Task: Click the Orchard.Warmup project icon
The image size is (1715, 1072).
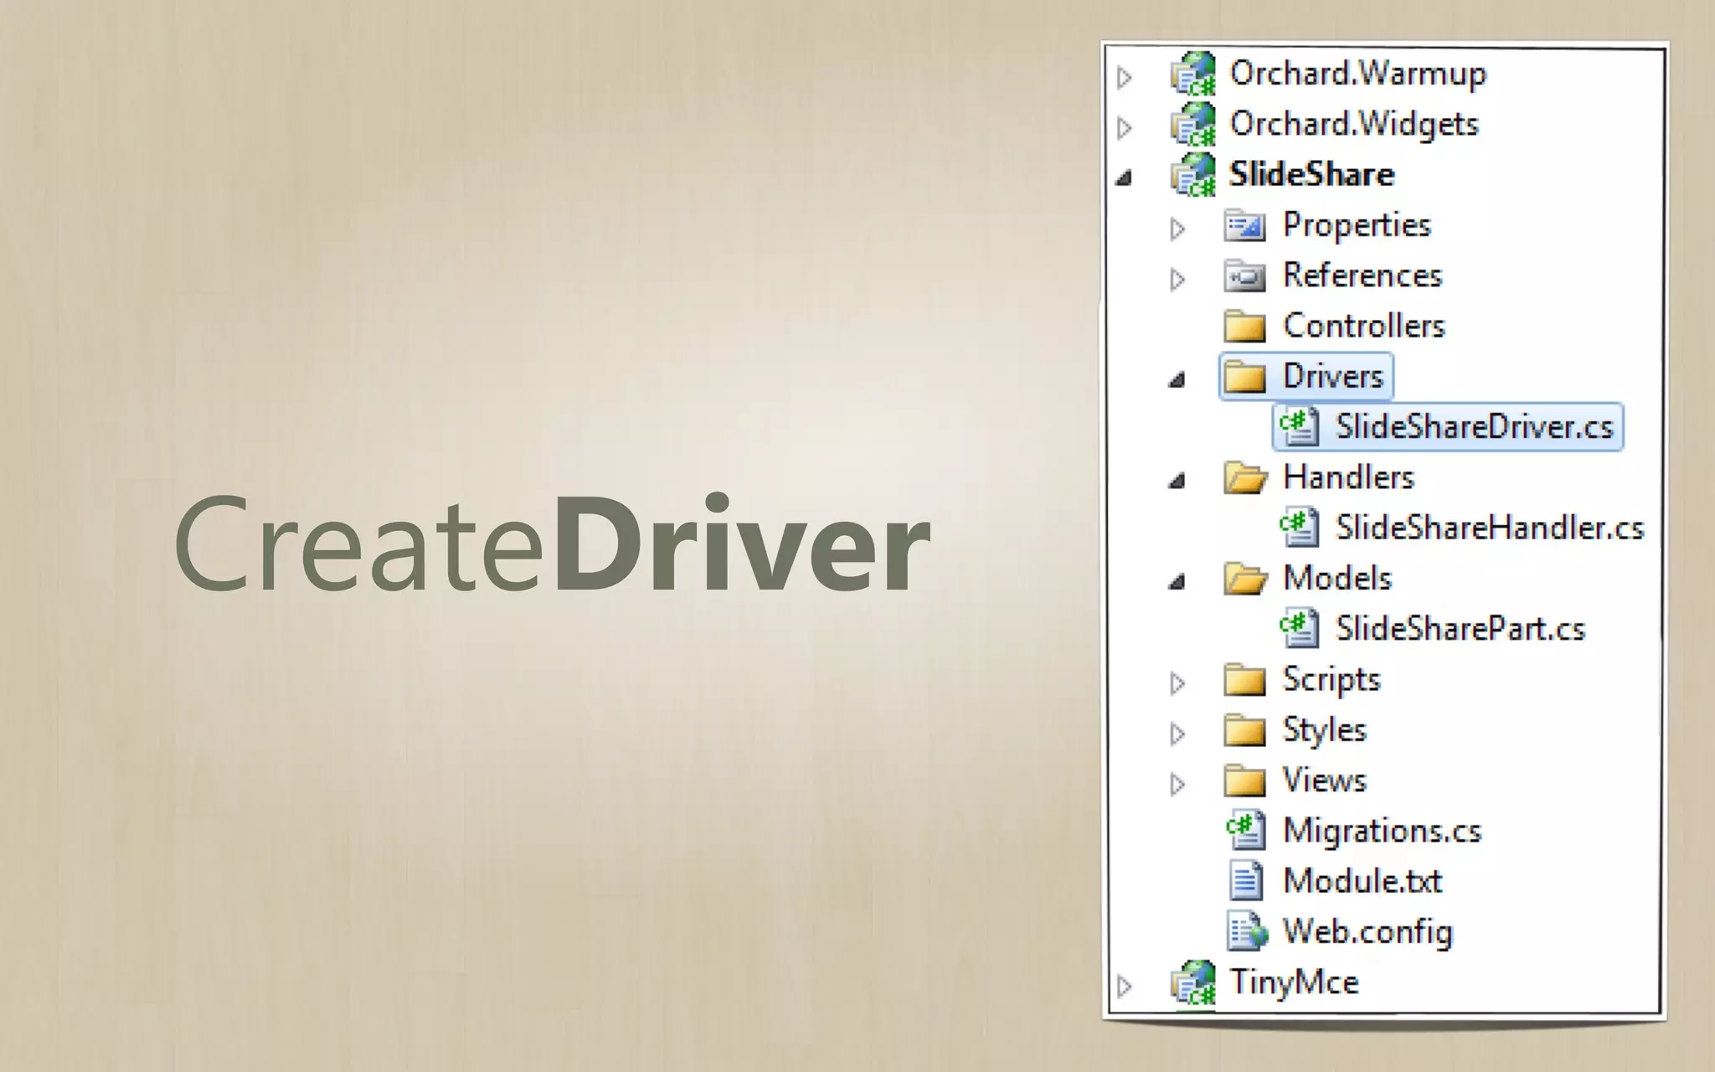Action: [1193, 74]
